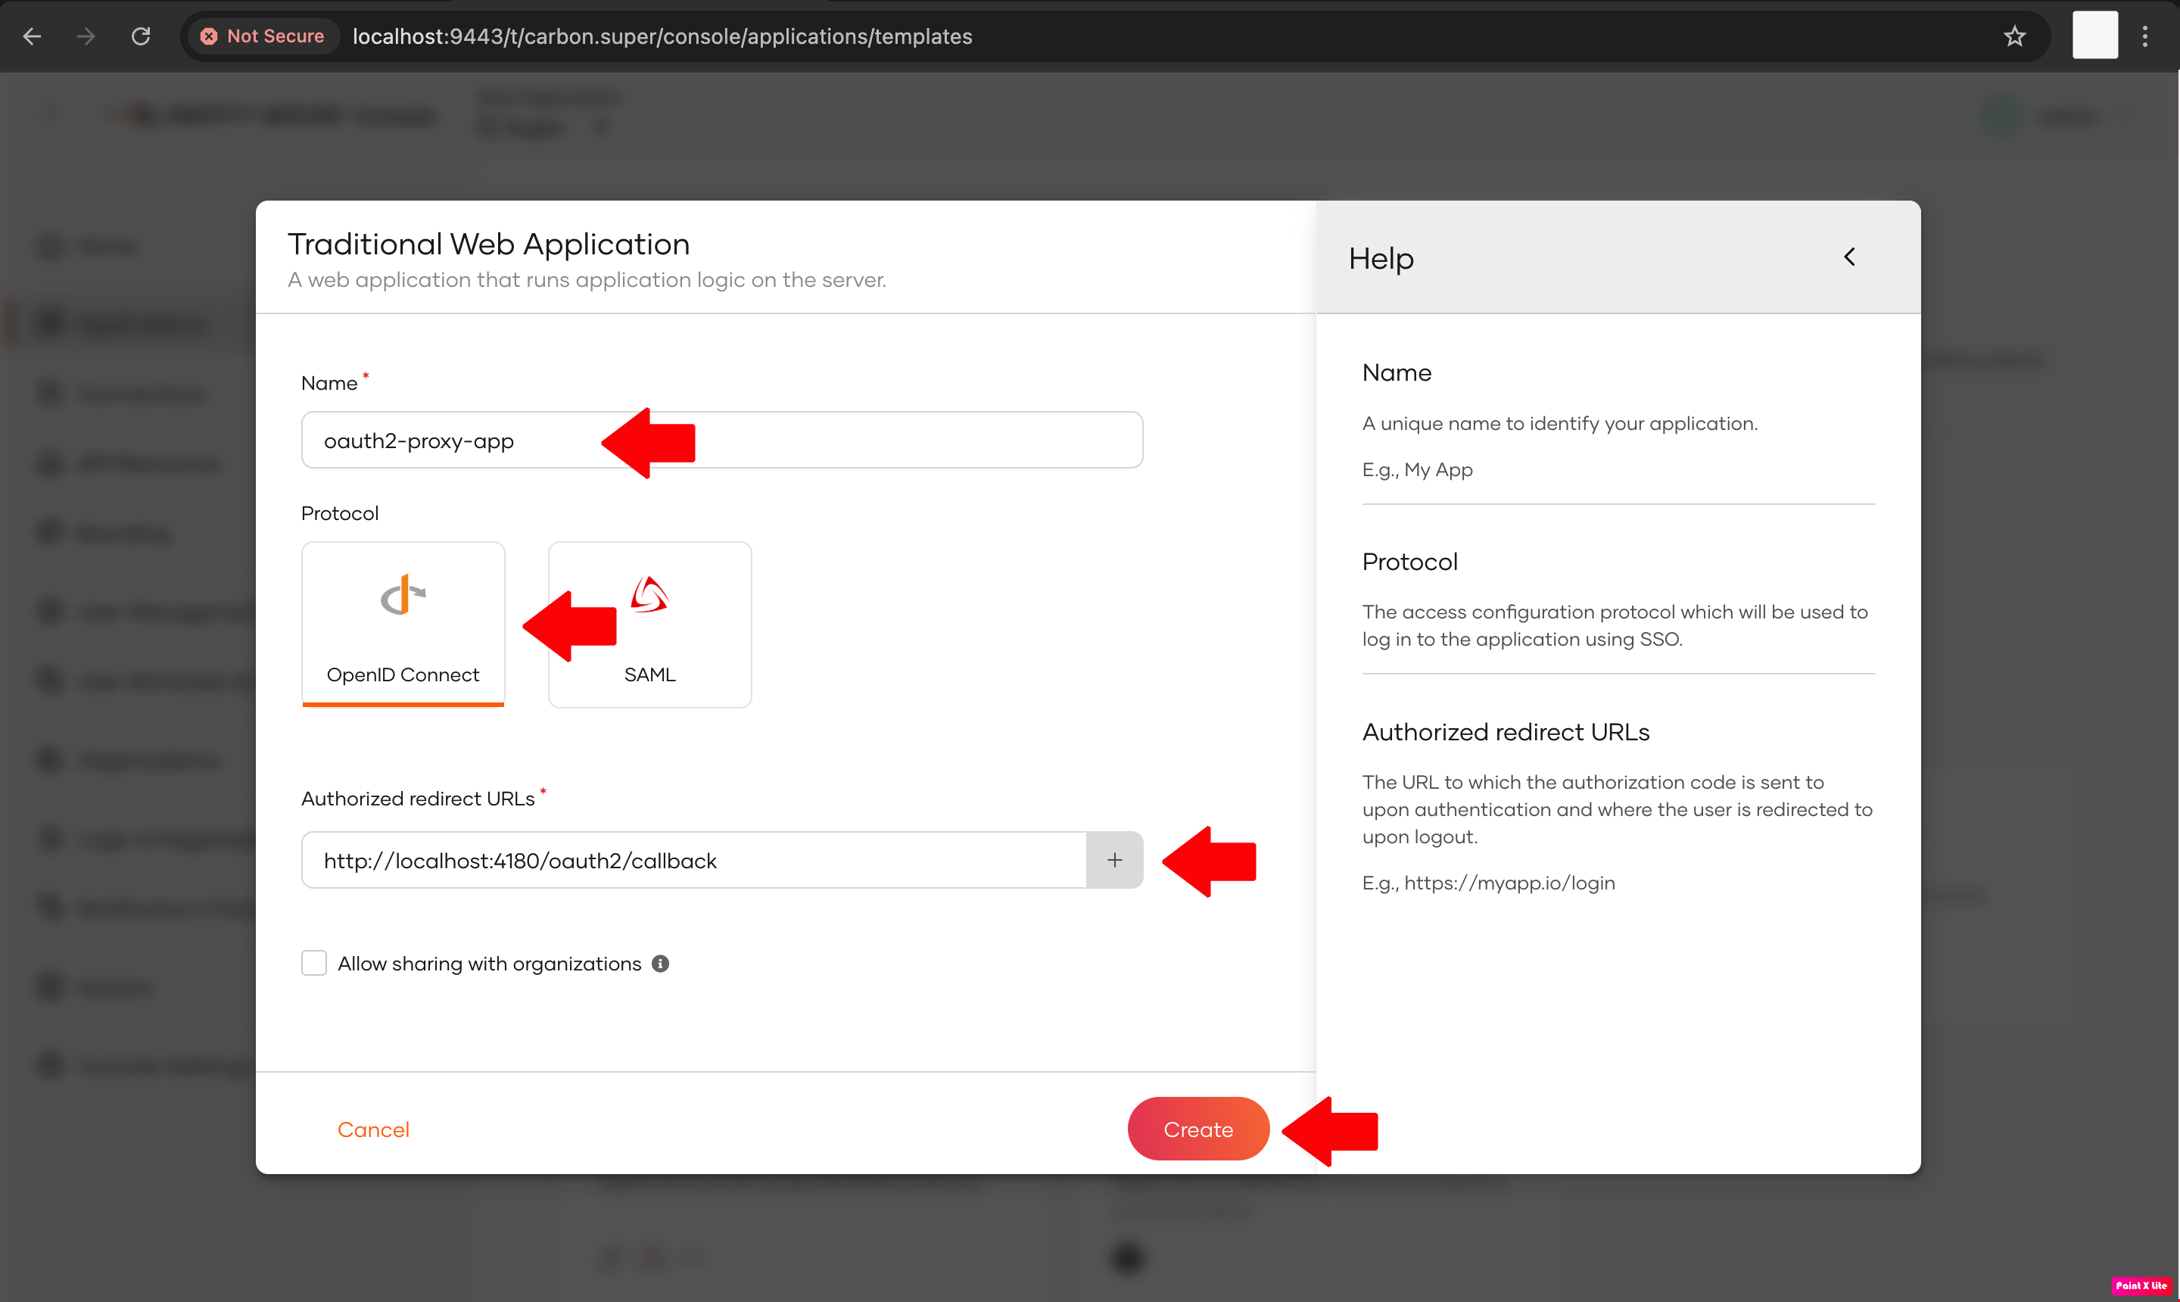The width and height of the screenshot is (2180, 1302).
Task: Click the Create button
Action: (x=1197, y=1129)
